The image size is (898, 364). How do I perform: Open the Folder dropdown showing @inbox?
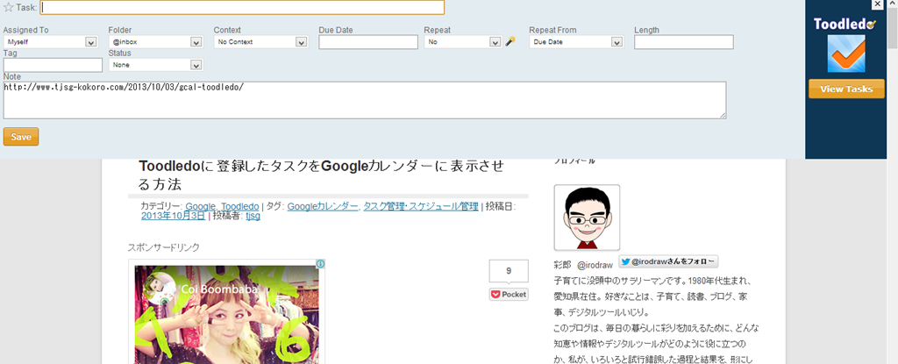point(155,42)
